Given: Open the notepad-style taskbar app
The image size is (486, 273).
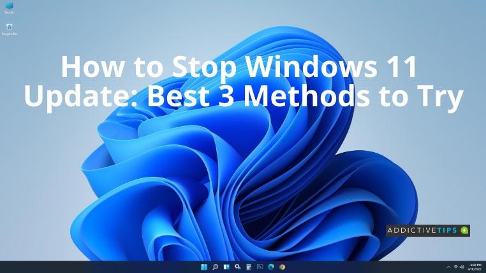Looking at the screenshot, I should [x=249, y=267].
